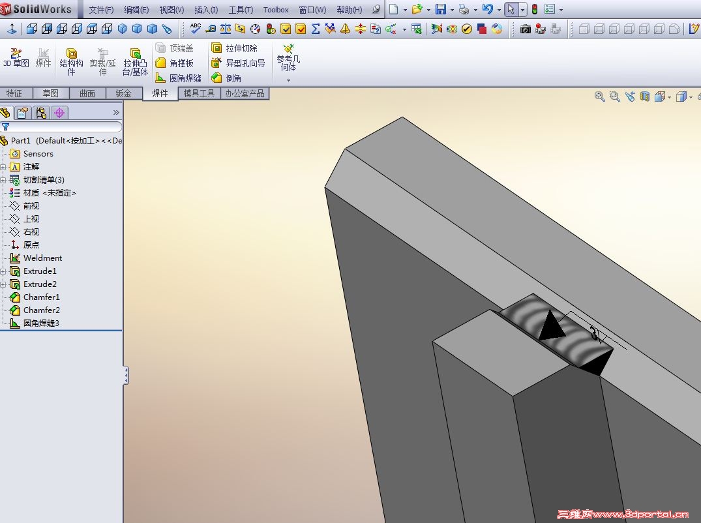
Task: Click the Extruded Boss/Base (拉伸凸台/基体) button
Action: tap(135, 62)
